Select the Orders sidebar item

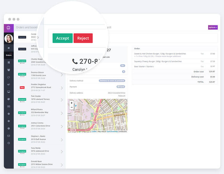(x=9, y=55)
